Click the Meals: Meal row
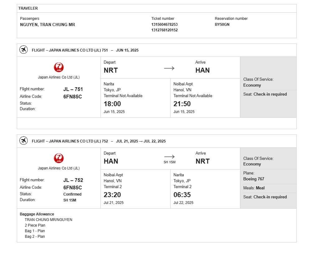 (254, 188)
